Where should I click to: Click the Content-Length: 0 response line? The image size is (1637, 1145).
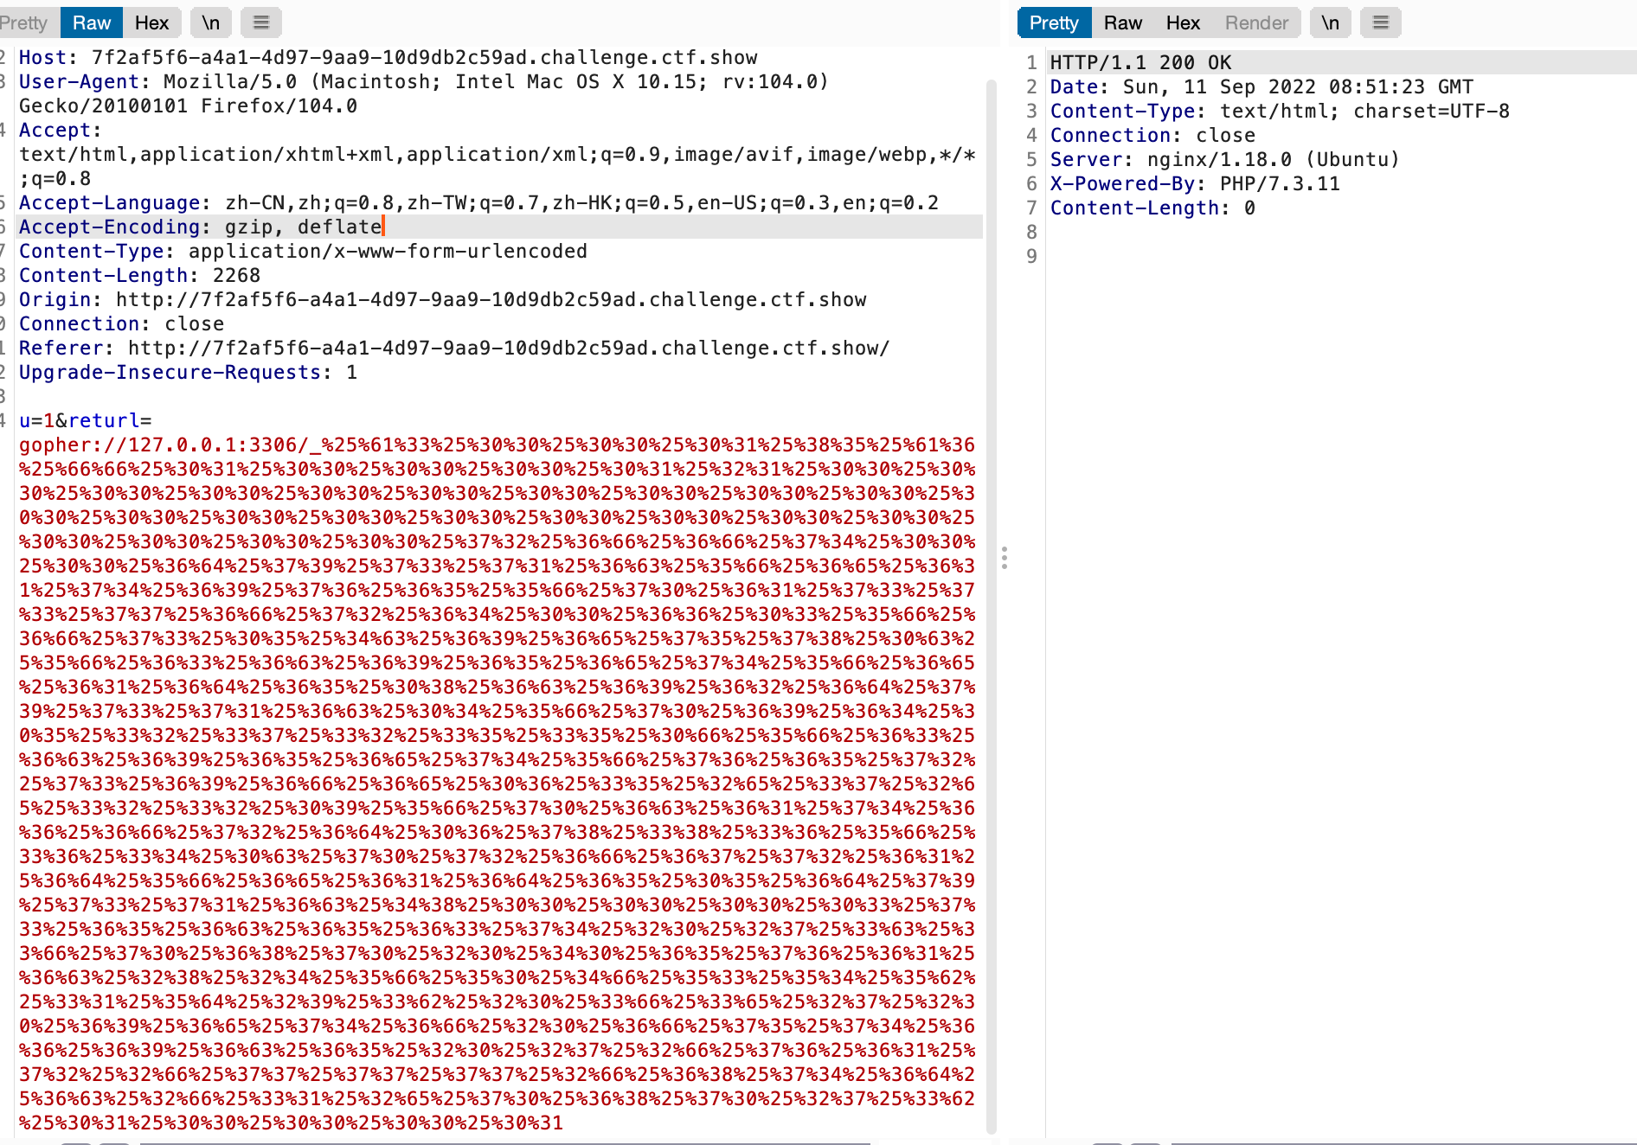click(x=1152, y=208)
